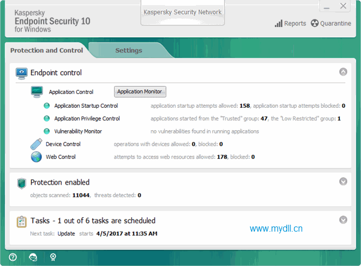
Task: Click Tasks 1 out of 6 scheduled heading
Action: click(93, 221)
